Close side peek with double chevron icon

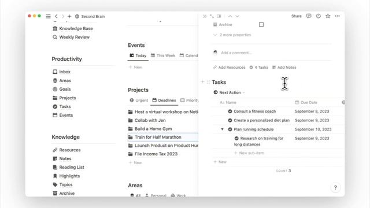pos(205,16)
